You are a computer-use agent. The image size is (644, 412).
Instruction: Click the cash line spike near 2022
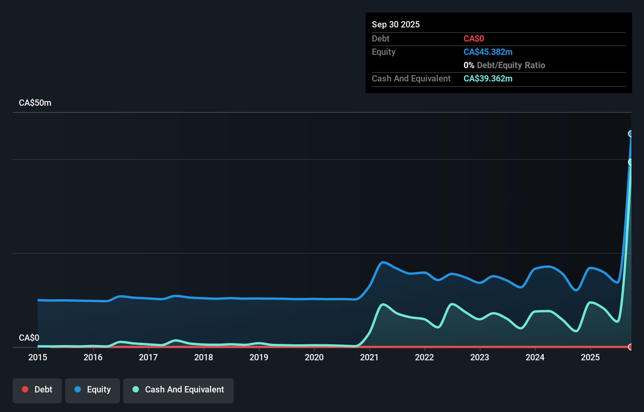[454, 304]
